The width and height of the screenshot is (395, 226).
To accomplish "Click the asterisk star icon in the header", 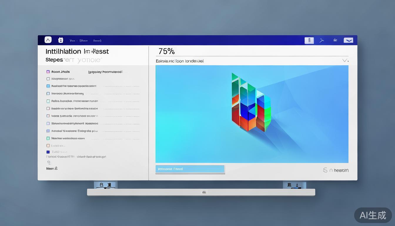I will (335, 40).
